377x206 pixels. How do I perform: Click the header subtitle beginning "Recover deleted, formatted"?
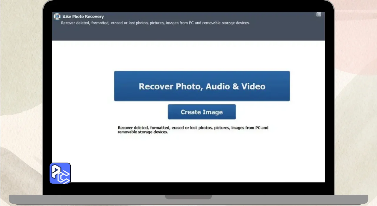pyautogui.click(x=155, y=23)
